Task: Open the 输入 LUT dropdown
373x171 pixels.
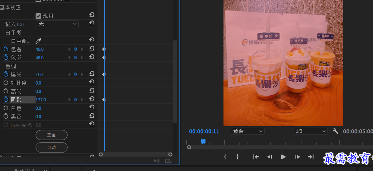Action: click(x=57, y=24)
